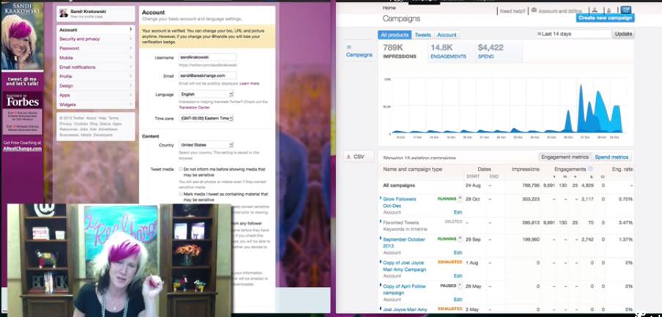Open Apps settings
Image resolution: width=662 pixels, height=317 pixels.
pos(96,95)
